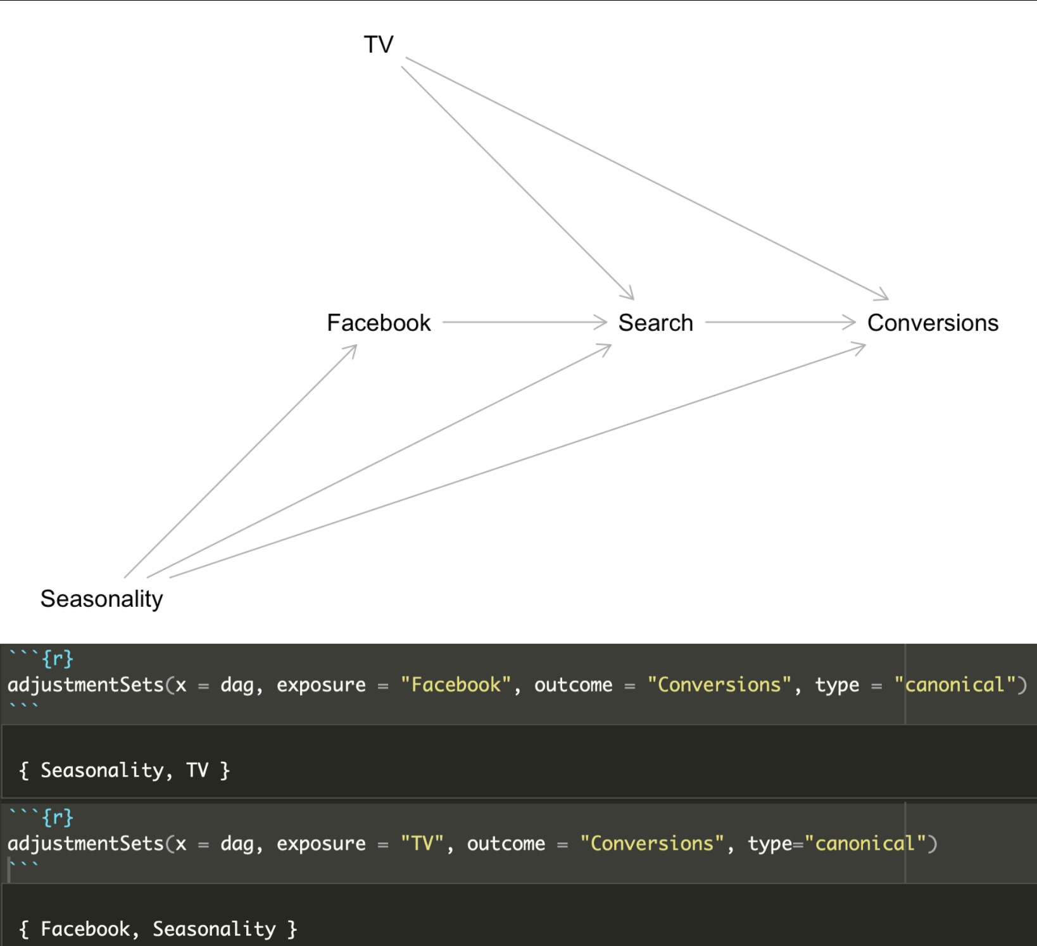Select the TV node in the DAG
The width and height of the screenshot is (1037, 946).
tap(379, 43)
